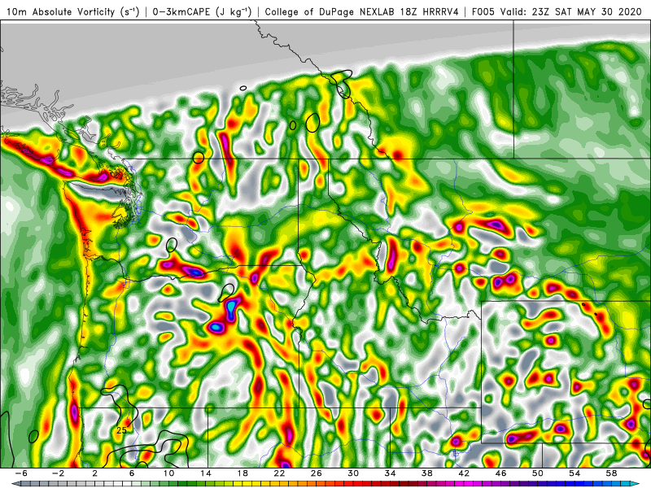
Task: Click the 58 colorbar label
Action: [x=612, y=473]
